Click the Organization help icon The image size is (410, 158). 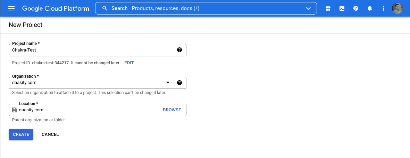(x=179, y=83)
